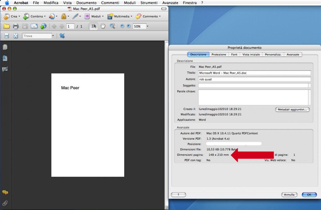The height and width of the screenshot is (210, 321).
Task: Open the Modifica menu
Action: click(x=51, y=3)
